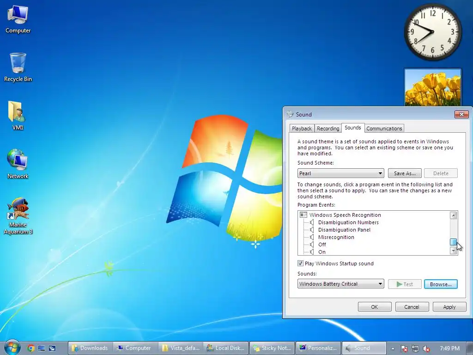Open the Recording tab
This screenshot has width=473, height=355.
pyautogui.click(x=328, y=129)
